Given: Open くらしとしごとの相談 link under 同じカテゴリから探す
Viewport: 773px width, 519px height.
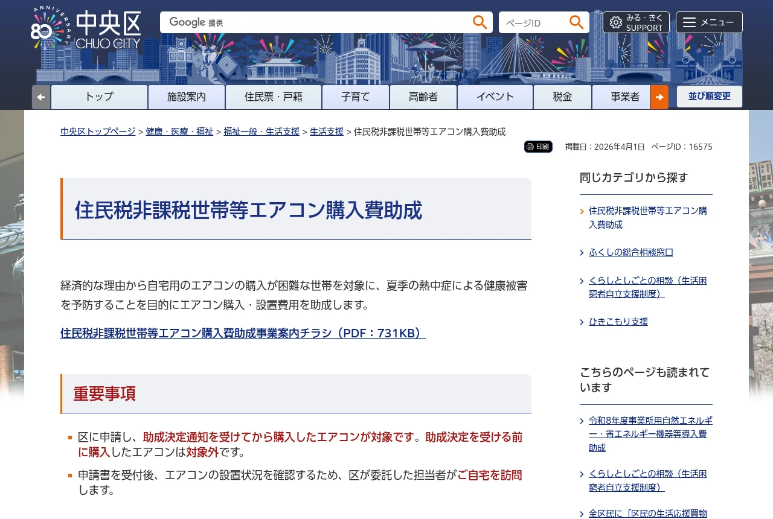Looking at the screenshot, I should coord(648,287).
